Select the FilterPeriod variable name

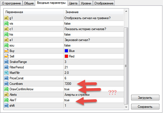(17, 67)
